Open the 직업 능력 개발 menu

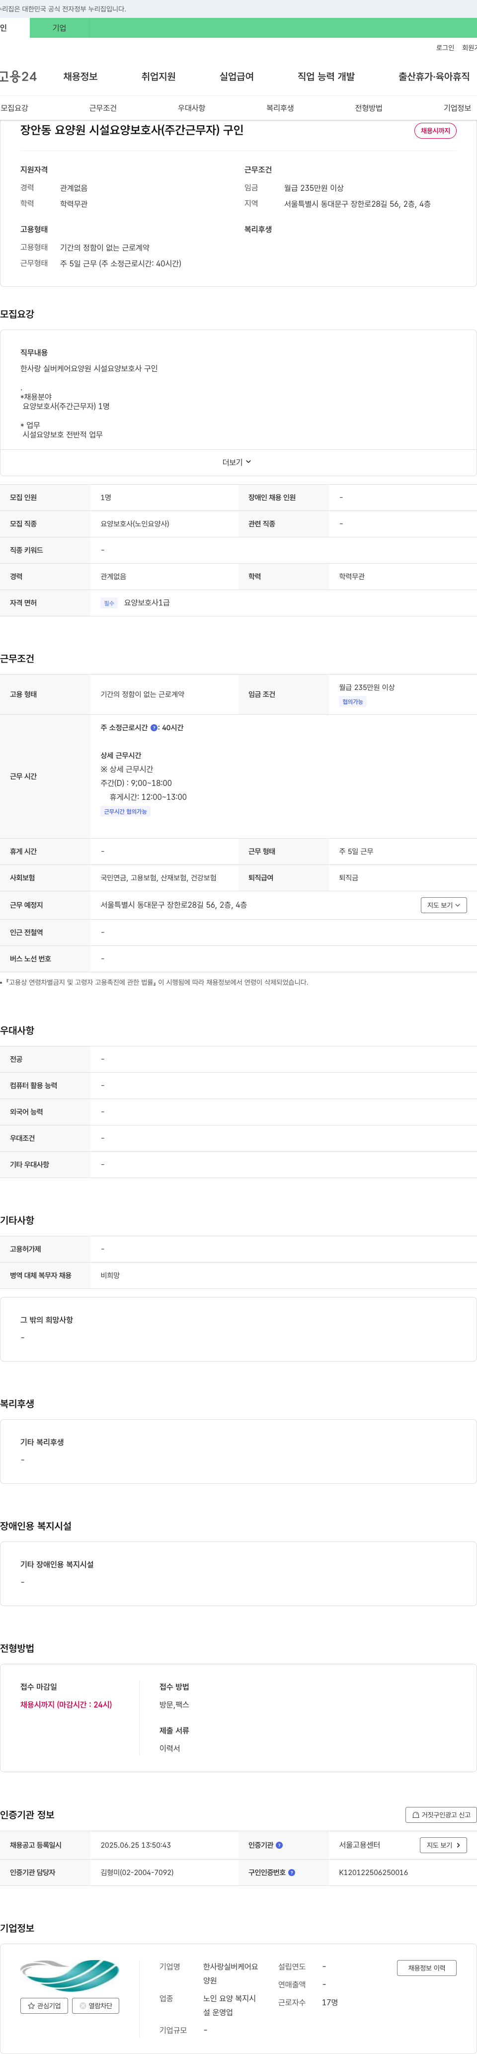click(x=326, y=77)
